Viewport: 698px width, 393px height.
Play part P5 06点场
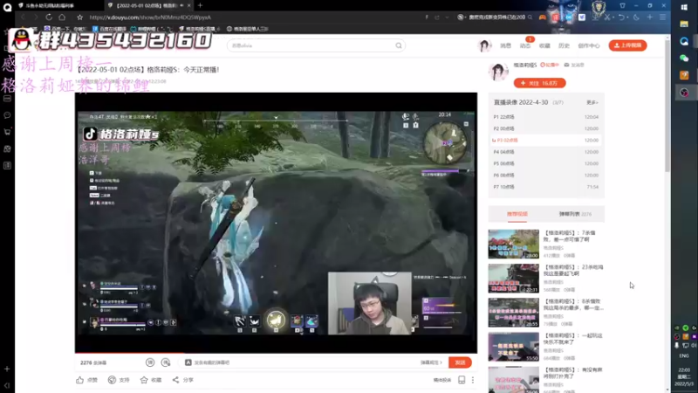pyautogui.click(x=546, y=163)
